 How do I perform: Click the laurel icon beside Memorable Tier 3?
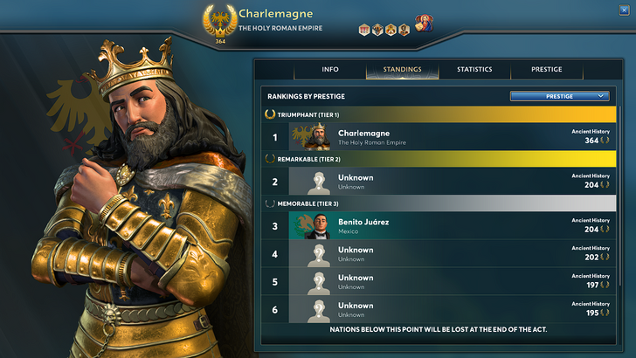coord(270,203)
